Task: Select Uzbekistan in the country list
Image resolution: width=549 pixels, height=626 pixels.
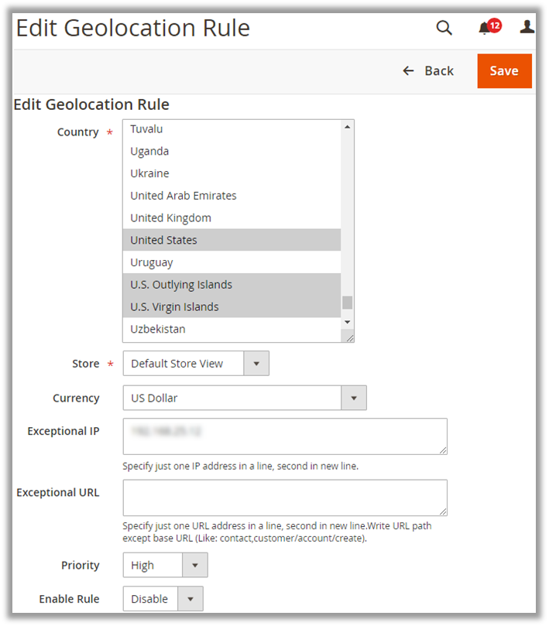Action: click(158, 329)
